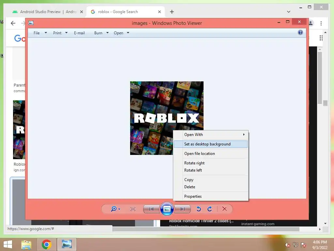Go to next image in Photo Viewer
Screen dimensions: 334x251
pos(182,209)
